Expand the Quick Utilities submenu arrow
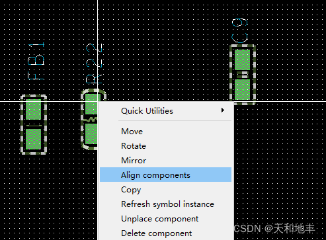This screenshot has height=240, width=326. point(223,110)
